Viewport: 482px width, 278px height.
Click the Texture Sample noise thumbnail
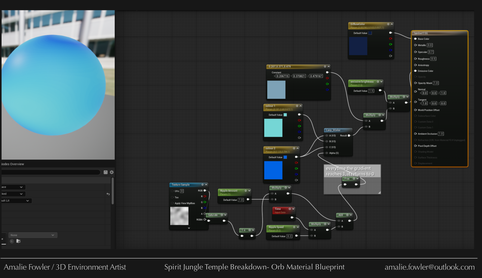(x=179, y=216)
